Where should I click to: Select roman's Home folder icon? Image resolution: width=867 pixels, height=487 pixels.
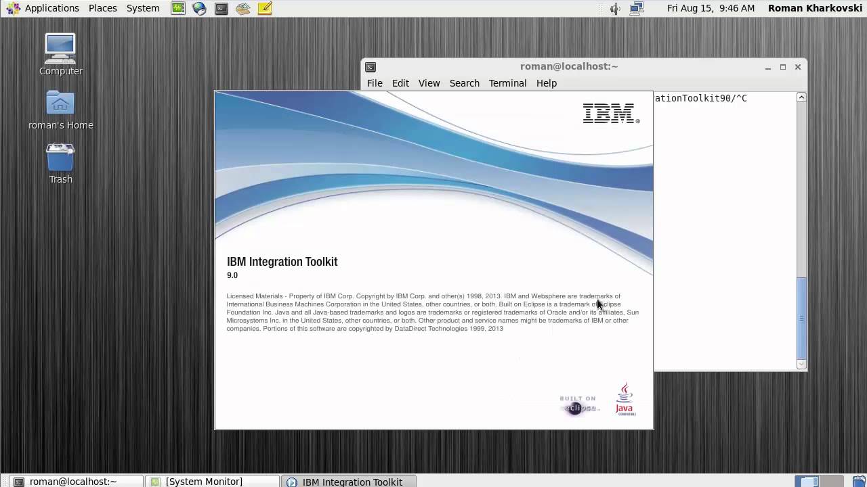point(60,110)
